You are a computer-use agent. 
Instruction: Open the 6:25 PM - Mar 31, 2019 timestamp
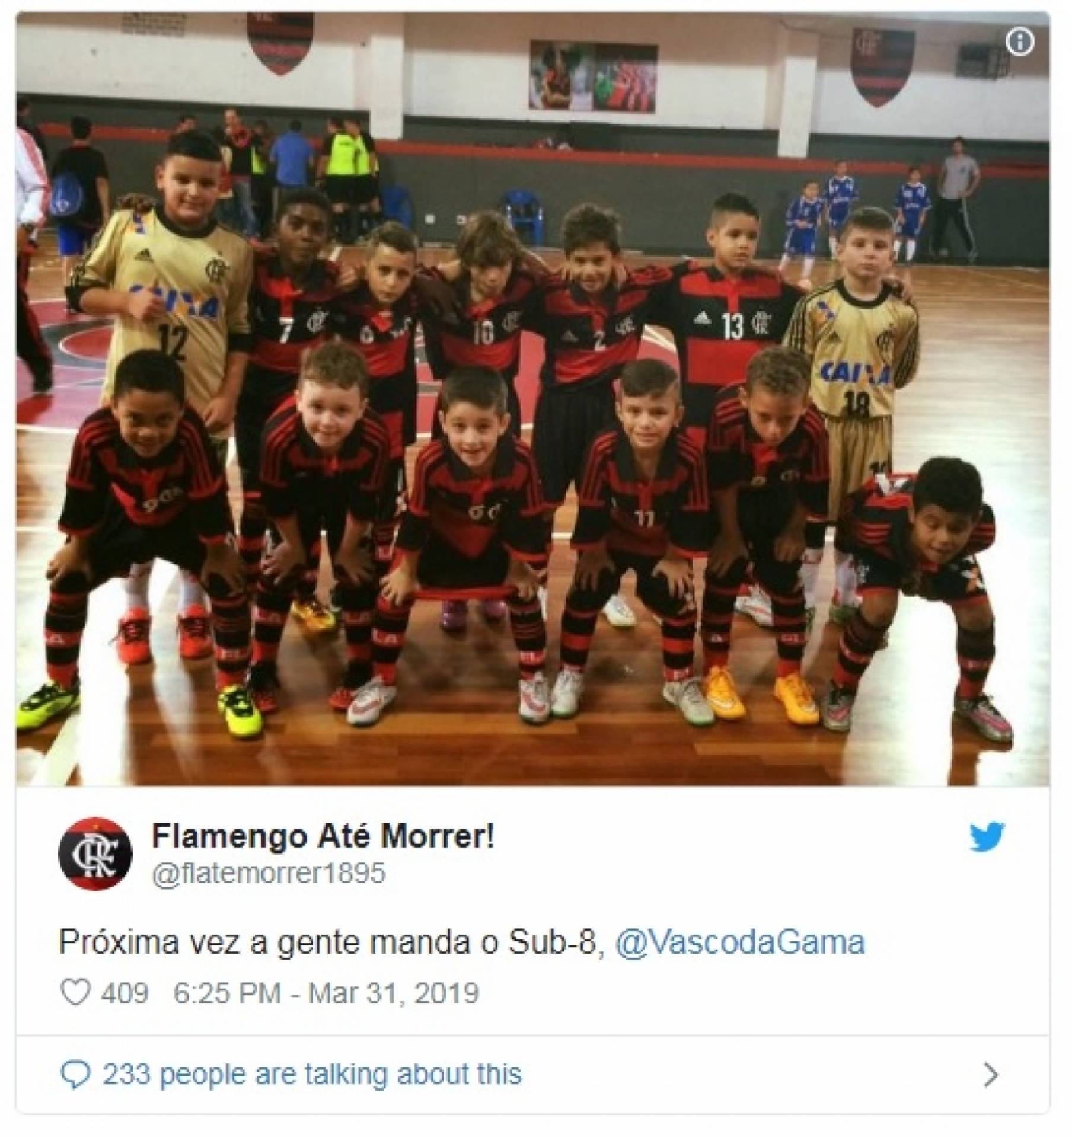[x=326, y=993]
